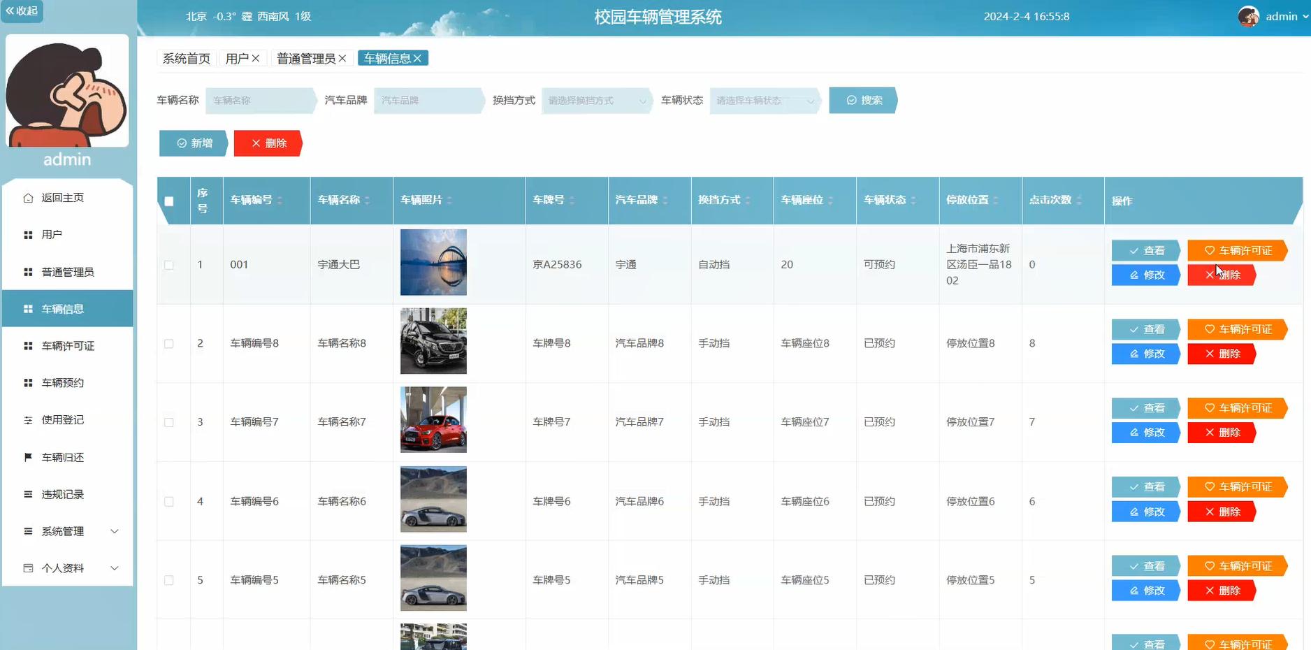Image resolution: width=1311 pixels, height=650 pixels.
Task: Toggle the select-all header checkbox
Action: (169, 201)
